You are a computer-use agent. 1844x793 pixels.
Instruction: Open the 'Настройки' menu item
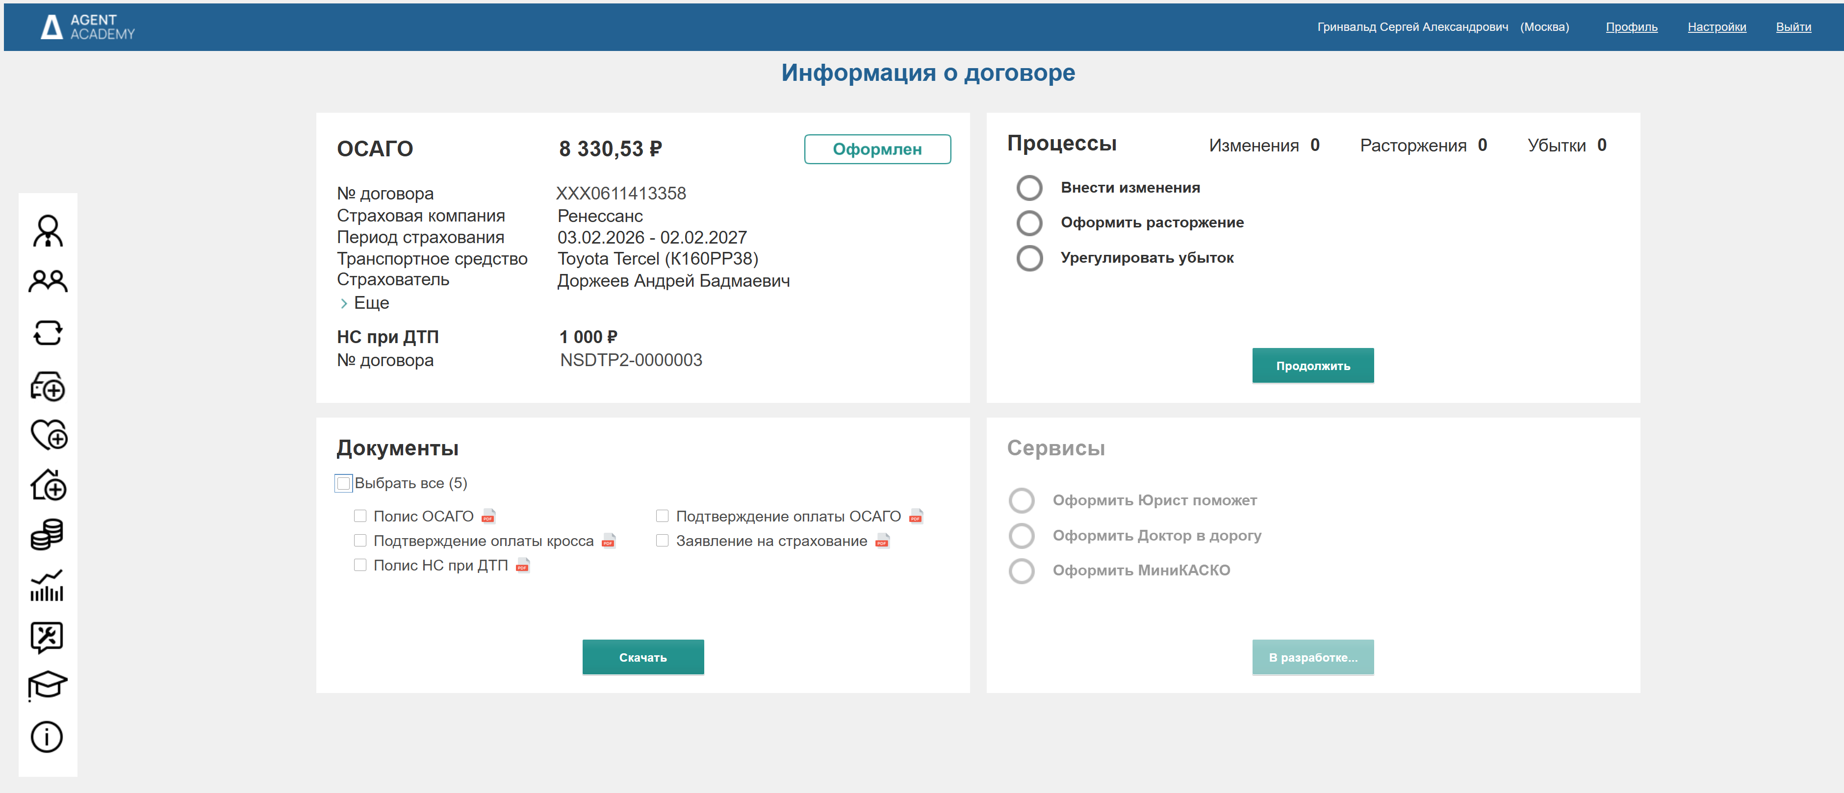1717,26
